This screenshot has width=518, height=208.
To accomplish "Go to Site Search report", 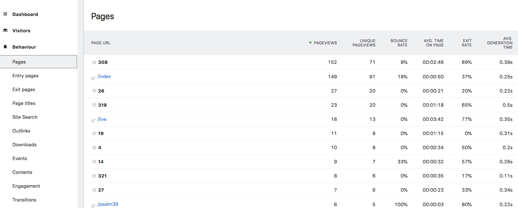I will tap(25, 117).
